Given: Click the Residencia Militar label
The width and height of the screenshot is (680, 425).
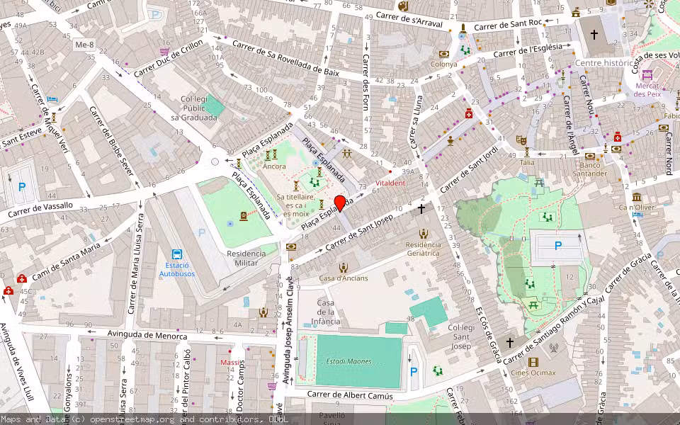Looking at the screenshot, I should pyautogui.click(x=246, y=258).
